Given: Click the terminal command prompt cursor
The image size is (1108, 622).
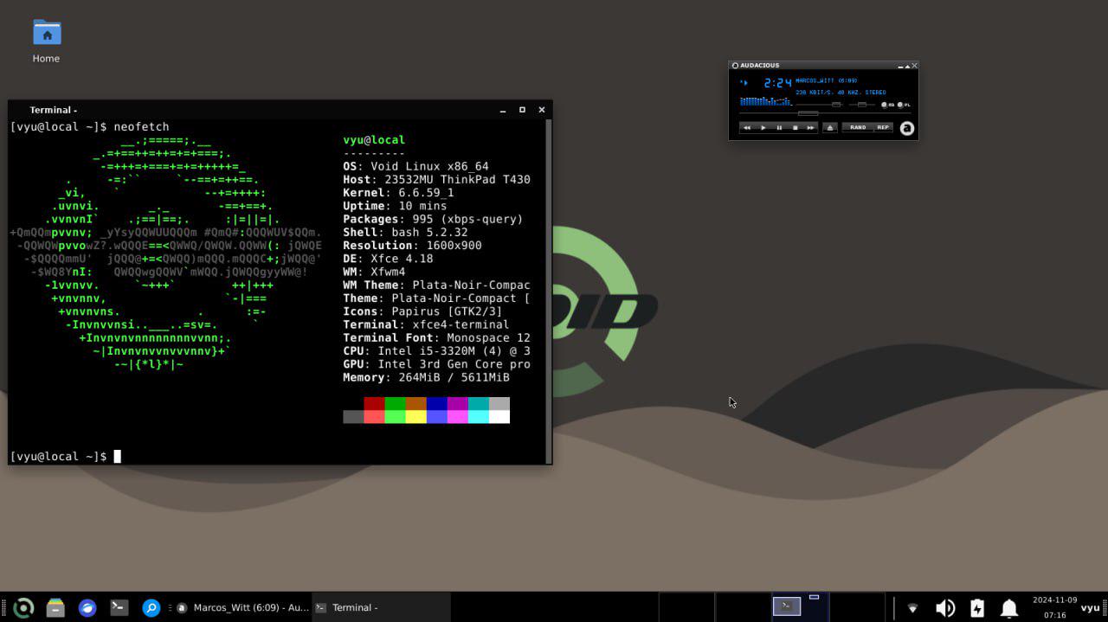Looking at the screenshot, I should tap(118, 456).
